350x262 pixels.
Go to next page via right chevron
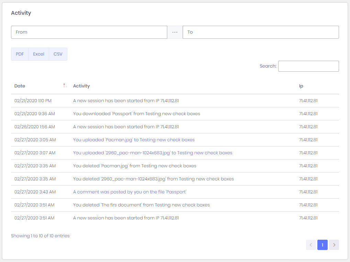pyautogui.click(x=334, y=245)
